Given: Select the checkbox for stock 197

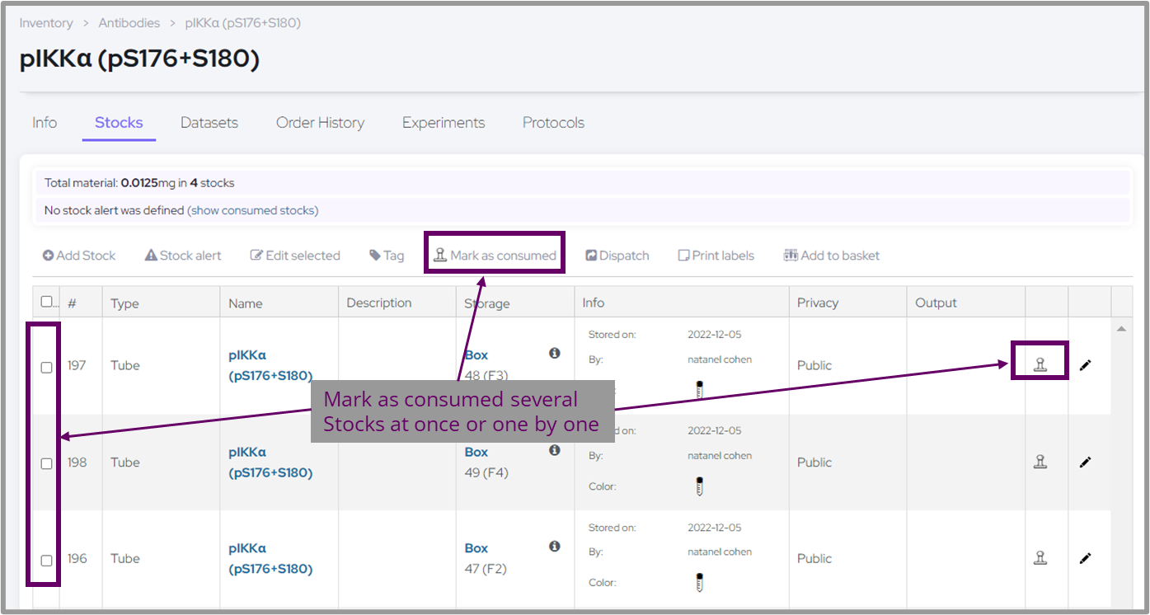Looking at the screenshot, I should tap(47, 367).
